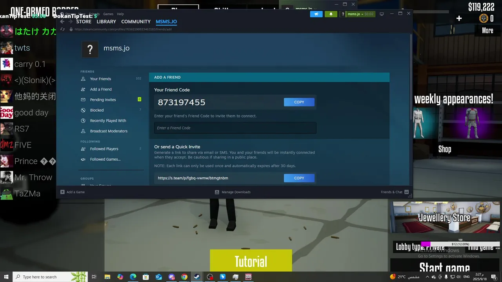Image resolution: width=502 pixels, height=282 pixels.
Task: Open the Windows Start menu
Action: [x=6, y=277]
